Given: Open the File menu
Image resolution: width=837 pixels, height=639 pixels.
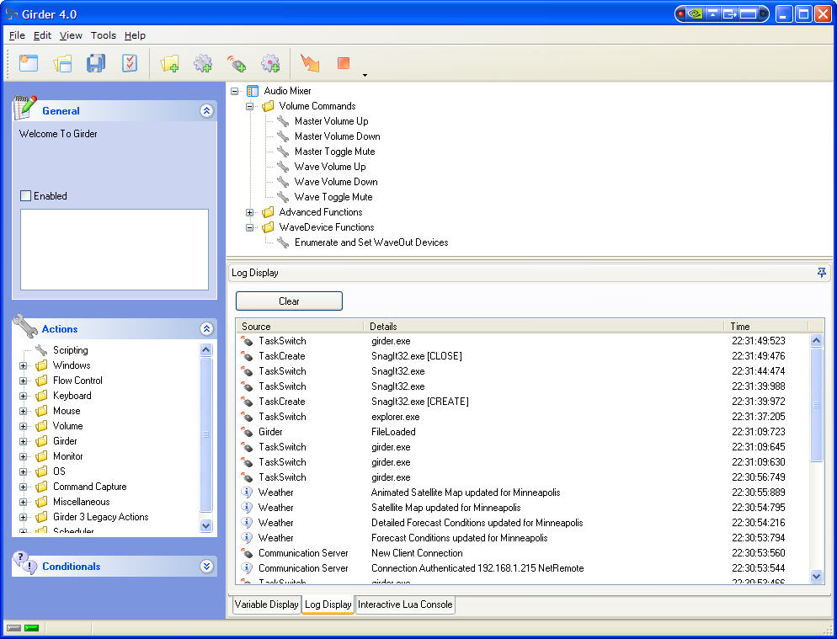Looking at the screenshot, I should pos(17,35).
